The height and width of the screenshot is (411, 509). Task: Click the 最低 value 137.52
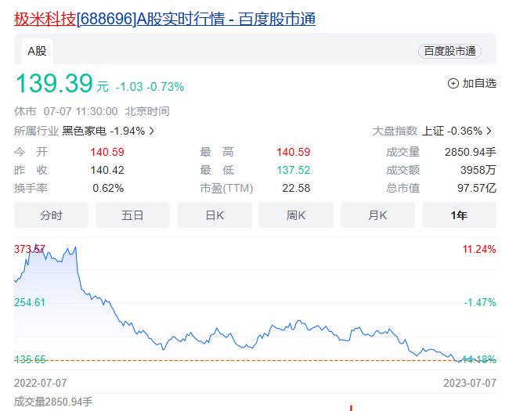pyautogui.click(x=294, y=170)
